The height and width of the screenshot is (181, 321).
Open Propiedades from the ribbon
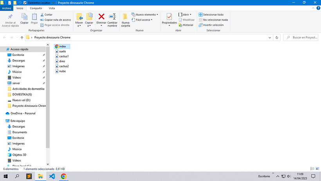[x=169, y=17]
